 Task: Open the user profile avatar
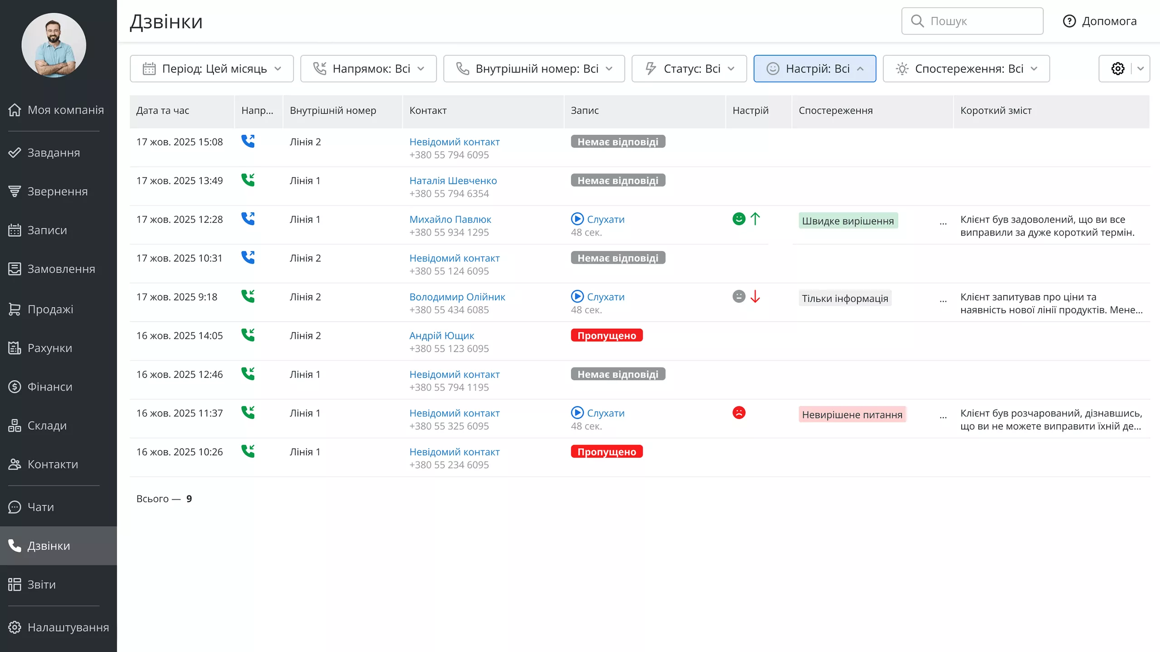pyautogui.click(x=53, y=45)
